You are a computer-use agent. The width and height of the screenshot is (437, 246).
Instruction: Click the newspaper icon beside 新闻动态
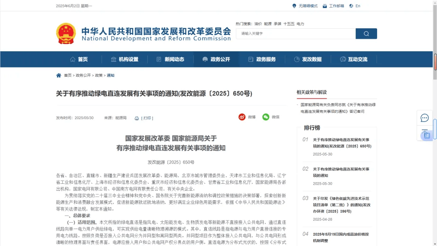(159, 59)
